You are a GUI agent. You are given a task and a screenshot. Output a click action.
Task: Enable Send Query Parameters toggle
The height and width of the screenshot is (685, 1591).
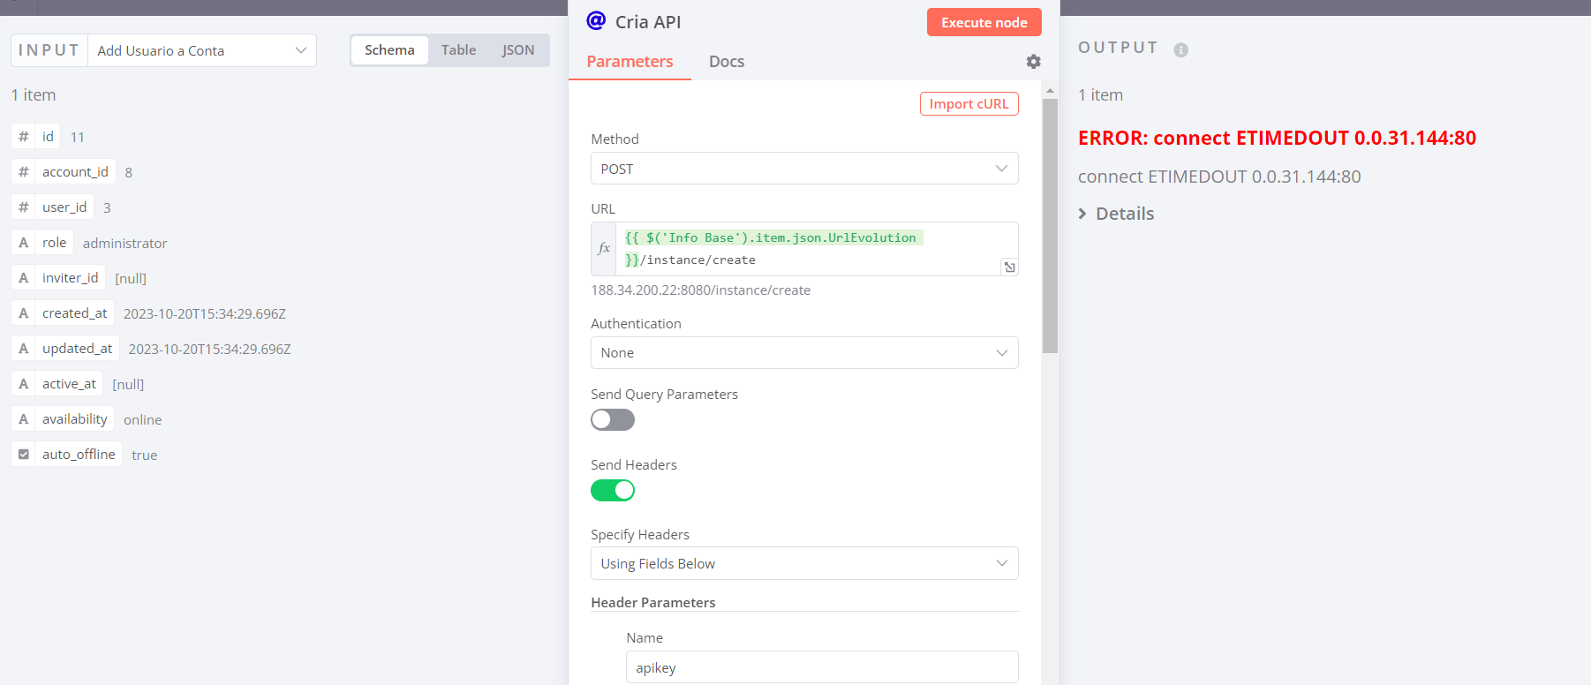pos(613,420)
